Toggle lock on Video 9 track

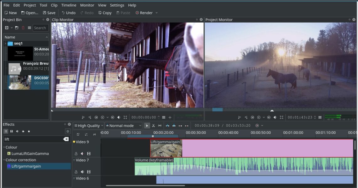tap(76, 154)
